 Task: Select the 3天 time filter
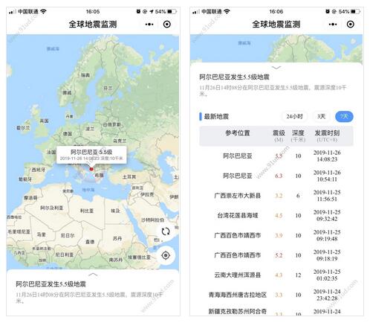click(x=321, y=116)
